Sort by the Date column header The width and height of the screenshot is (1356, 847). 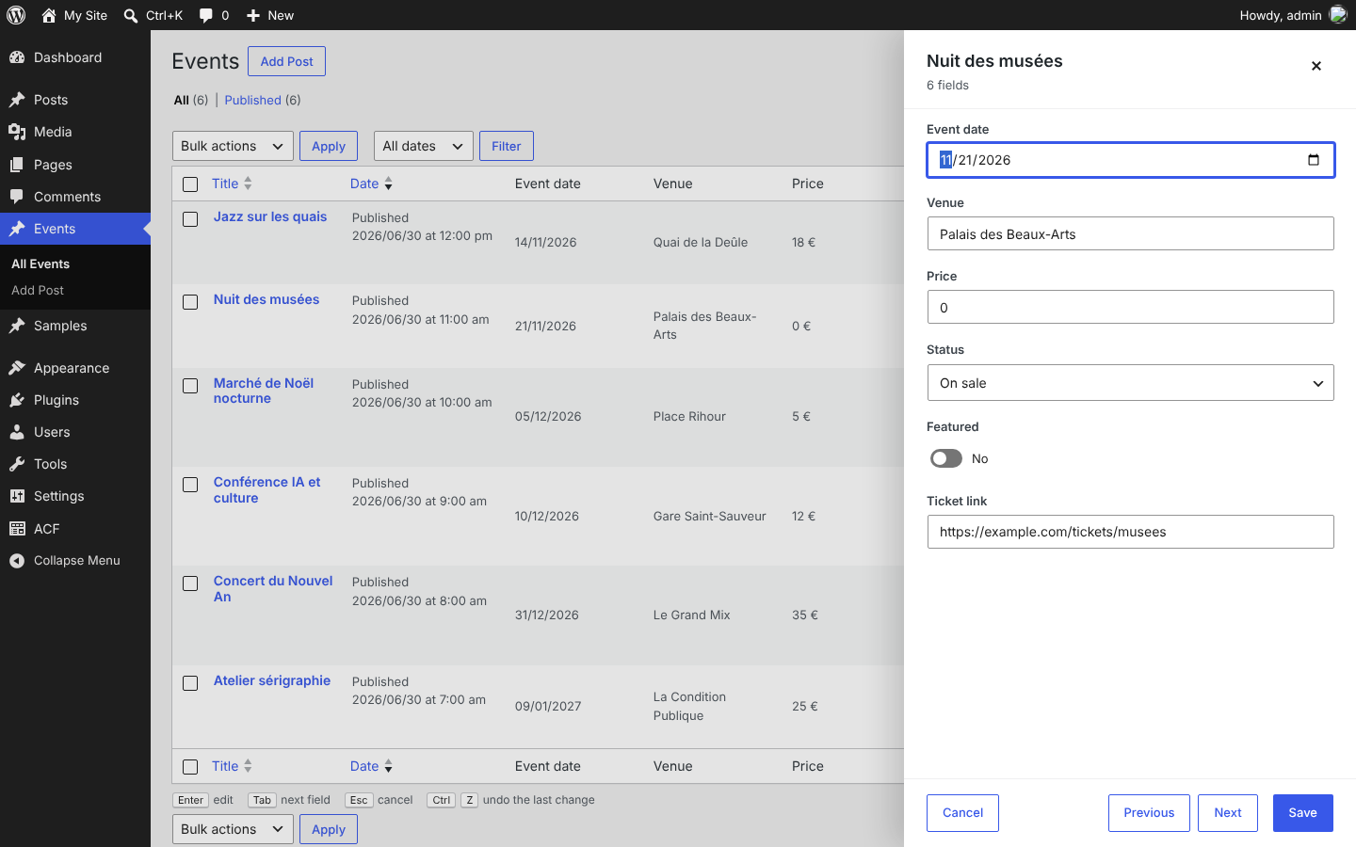(371, 184)
